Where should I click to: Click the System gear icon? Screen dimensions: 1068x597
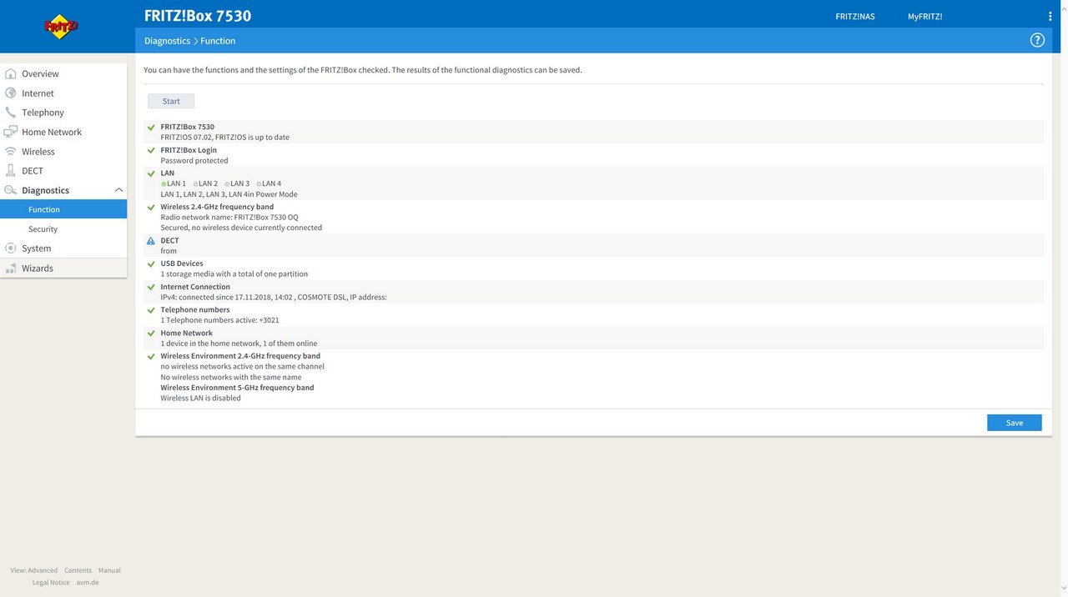point(11,248)
